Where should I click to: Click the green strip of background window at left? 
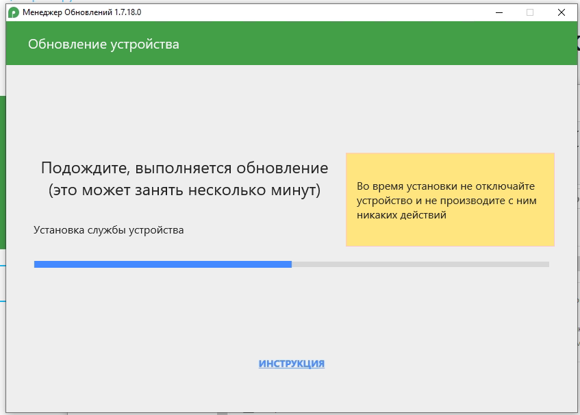point(3,171)
